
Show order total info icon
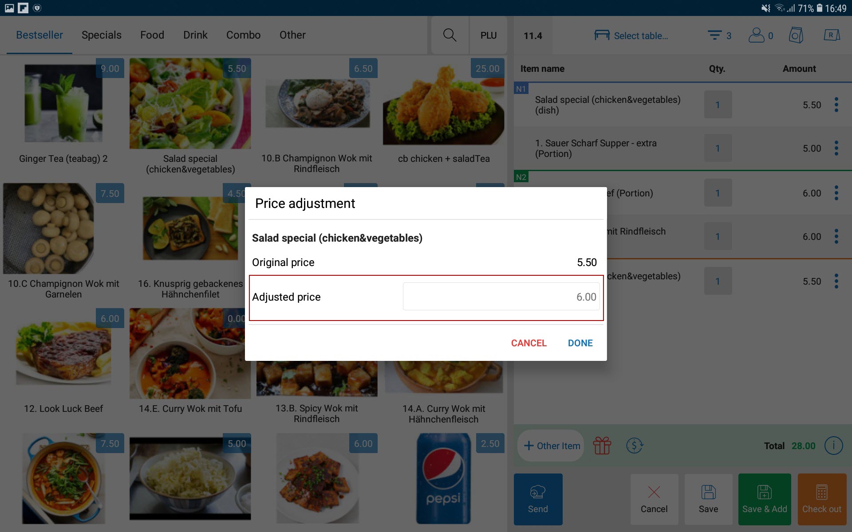[833, 446]
